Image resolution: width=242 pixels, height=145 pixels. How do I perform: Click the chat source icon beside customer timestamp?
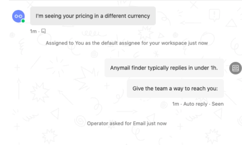tap(44, 31)
